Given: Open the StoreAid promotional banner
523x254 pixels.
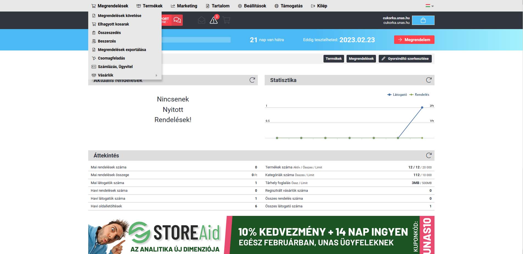Looking at the screenshot, I should (x=261, y=235).
